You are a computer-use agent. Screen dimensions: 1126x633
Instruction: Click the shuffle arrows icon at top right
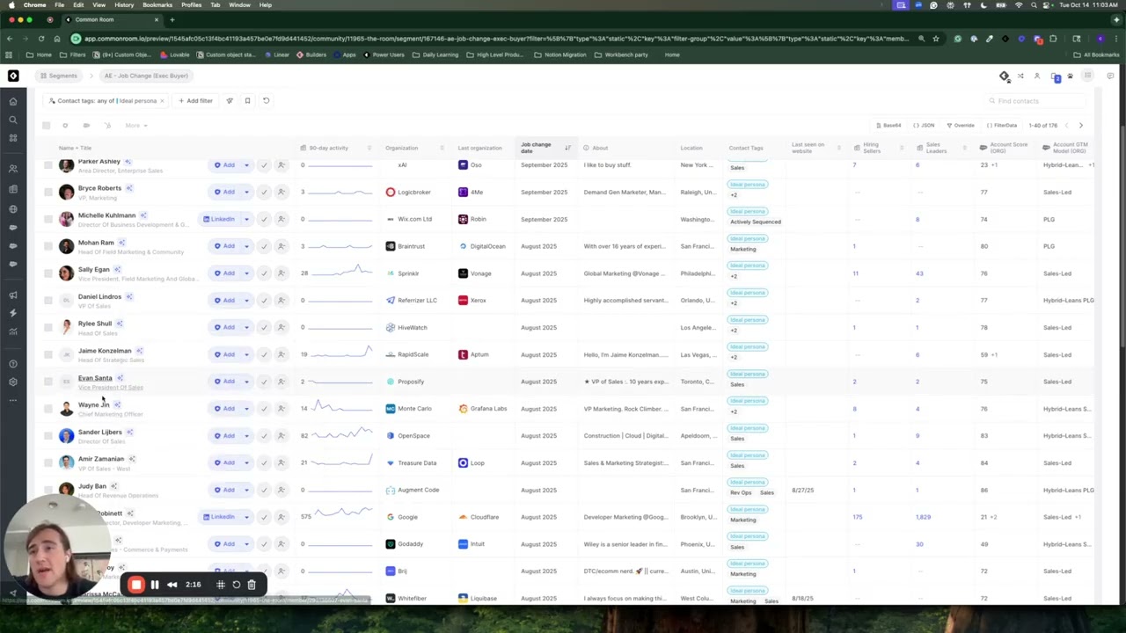pyautogui.click(x=1020, y=76)
